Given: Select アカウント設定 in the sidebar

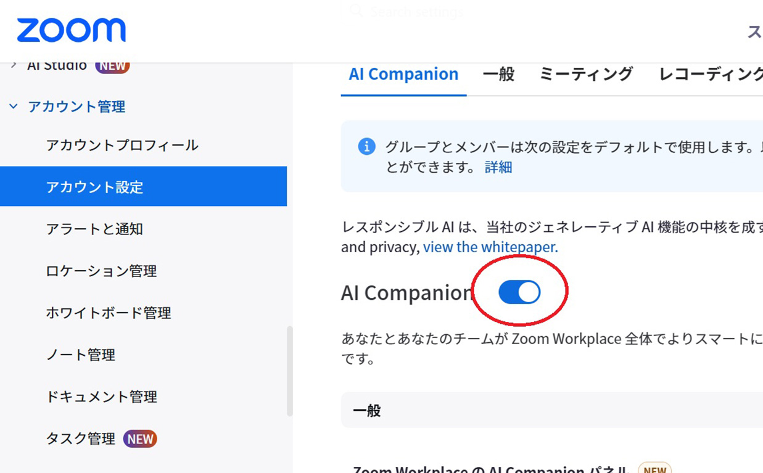Looking at the screenshot, I should (143, 186).
